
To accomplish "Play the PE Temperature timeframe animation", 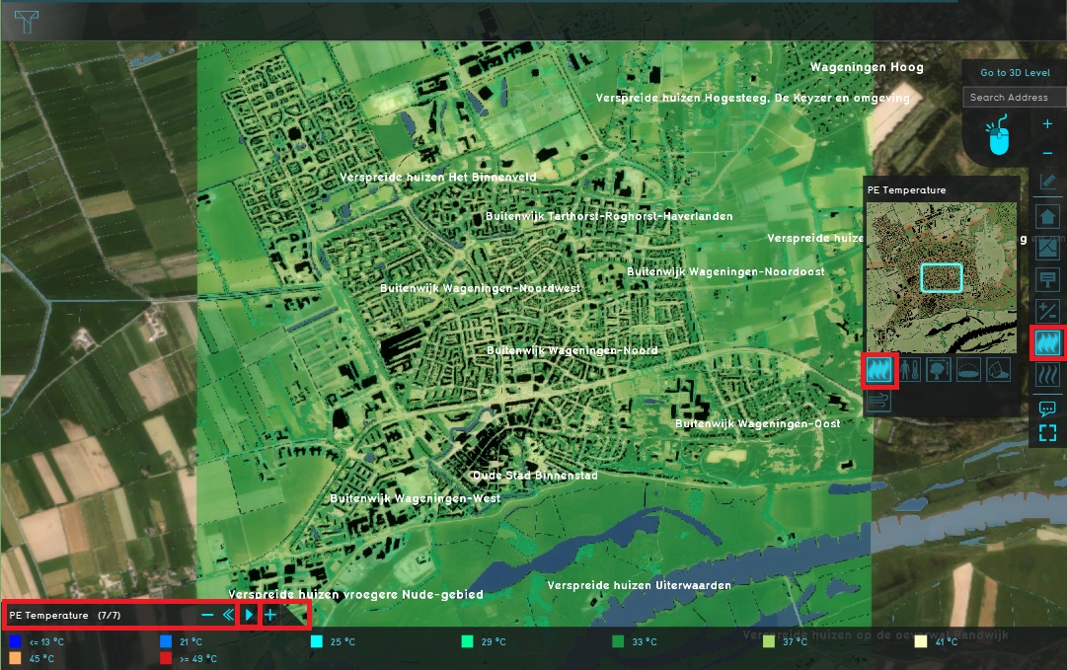I will (x=249, y=615).
